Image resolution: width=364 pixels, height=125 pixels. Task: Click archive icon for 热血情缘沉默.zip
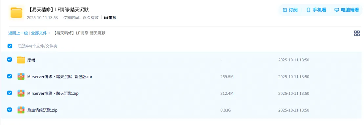pos(21,110)
